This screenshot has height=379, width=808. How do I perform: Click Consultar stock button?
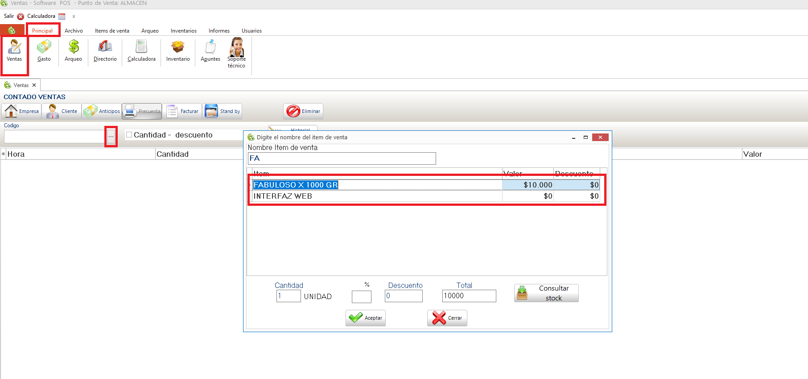[x=546, y=293]
